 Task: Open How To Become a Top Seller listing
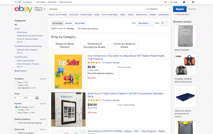click(126, 57)
